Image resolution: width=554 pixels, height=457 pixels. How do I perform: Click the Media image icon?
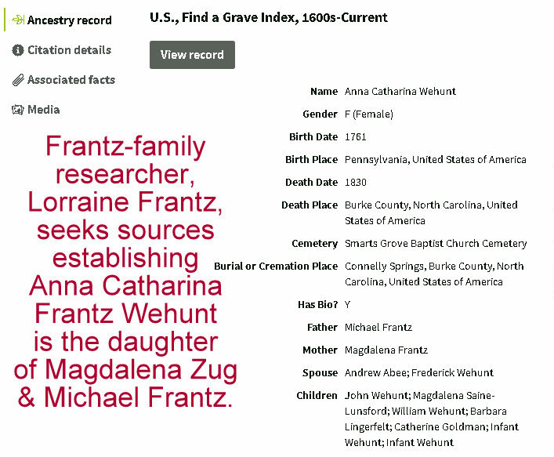click(18, 110)
